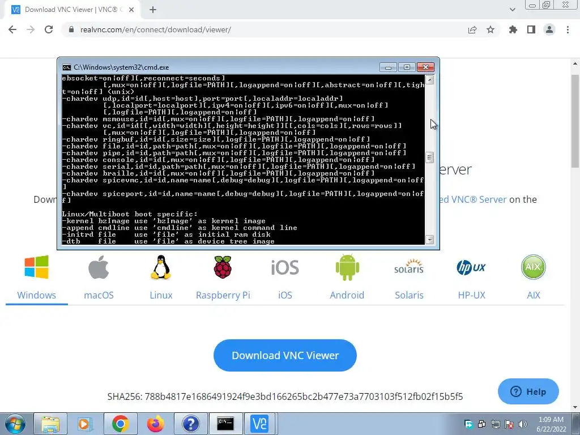Minimize the cmd.exe window
The height and width of the screenshot is (435, 580).
click(388, 67)
